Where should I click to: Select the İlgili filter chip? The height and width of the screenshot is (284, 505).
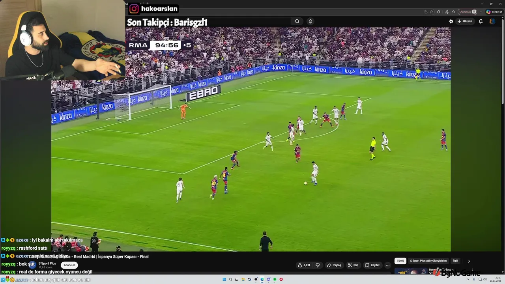click(455, 261)
